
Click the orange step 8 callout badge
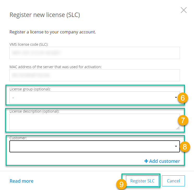185,147
